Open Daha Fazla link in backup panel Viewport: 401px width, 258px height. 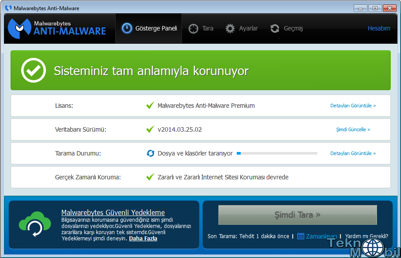[143, 239]
